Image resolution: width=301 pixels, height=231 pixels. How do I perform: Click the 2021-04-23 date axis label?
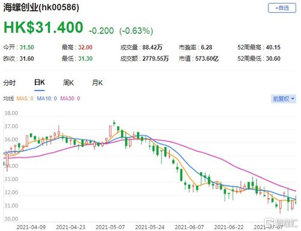point(70,227)
